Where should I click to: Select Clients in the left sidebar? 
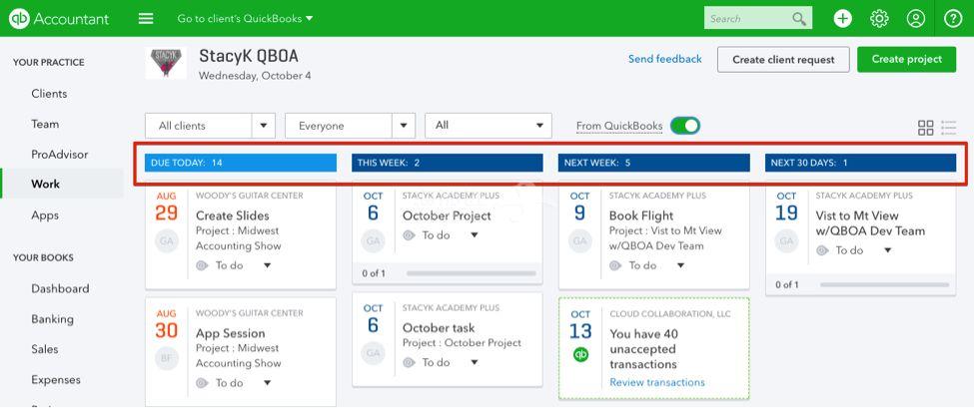pos(49,94)
